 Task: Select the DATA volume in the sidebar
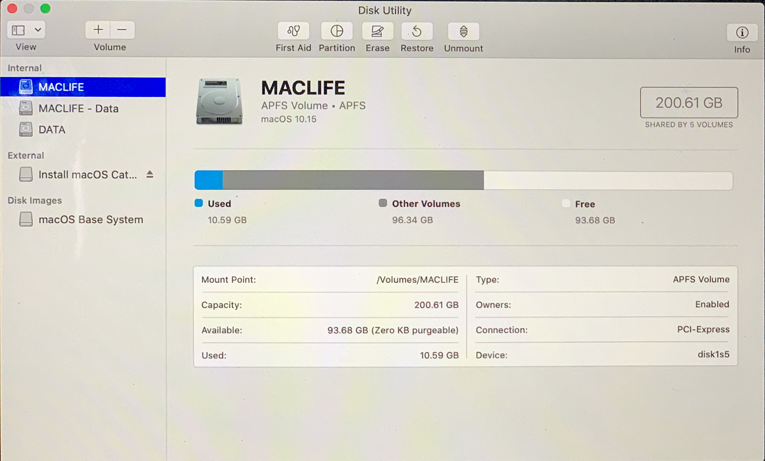pos(52,129)
